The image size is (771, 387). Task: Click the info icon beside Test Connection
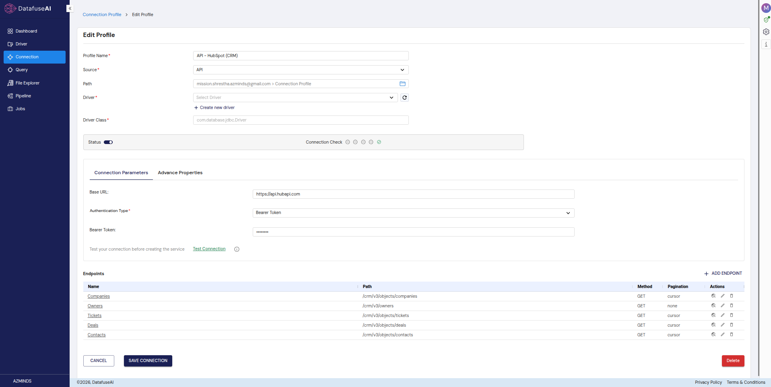237,249
